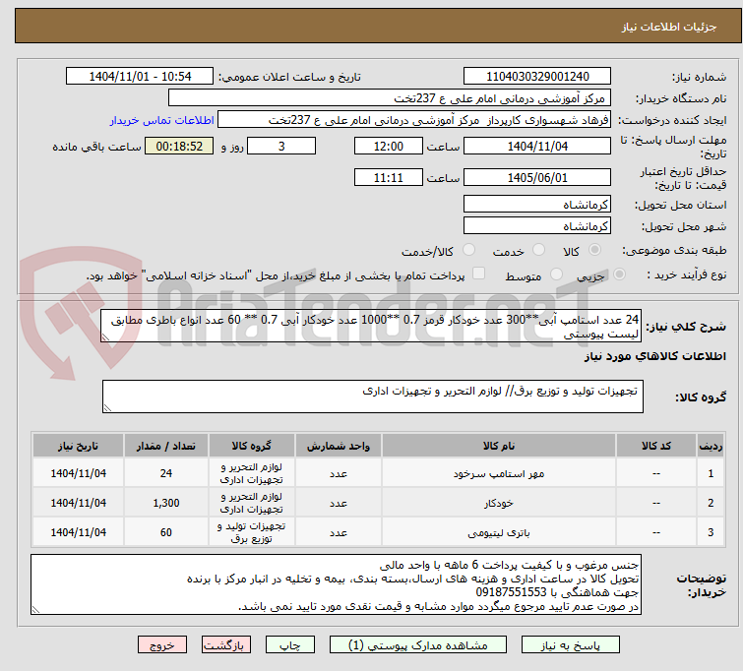Click the کد کالا column header
Image resolution: width=743 pixels, height=671 pixels.
tap(655, 446)
